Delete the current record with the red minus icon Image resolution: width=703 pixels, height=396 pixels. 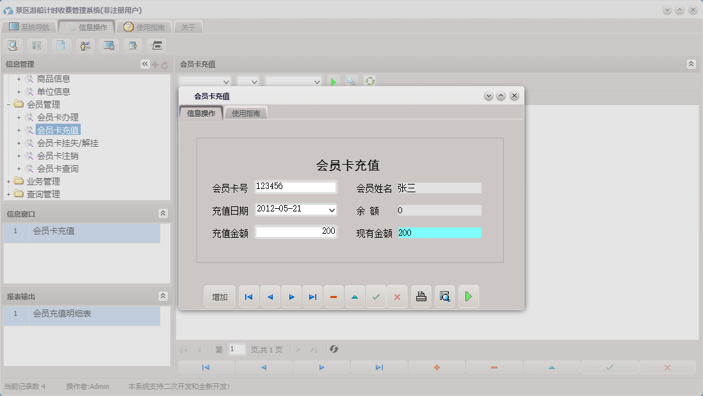pos(334,296)
